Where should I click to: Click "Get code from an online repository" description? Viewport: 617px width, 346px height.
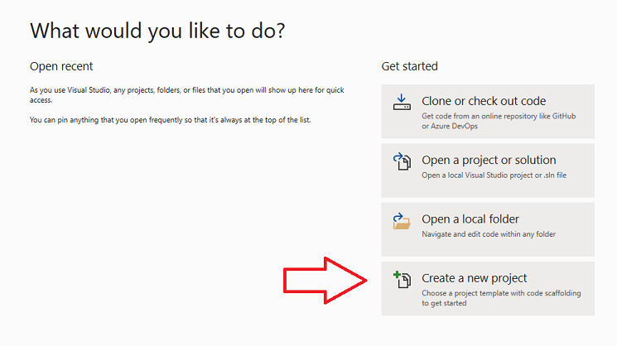(499, 121)
